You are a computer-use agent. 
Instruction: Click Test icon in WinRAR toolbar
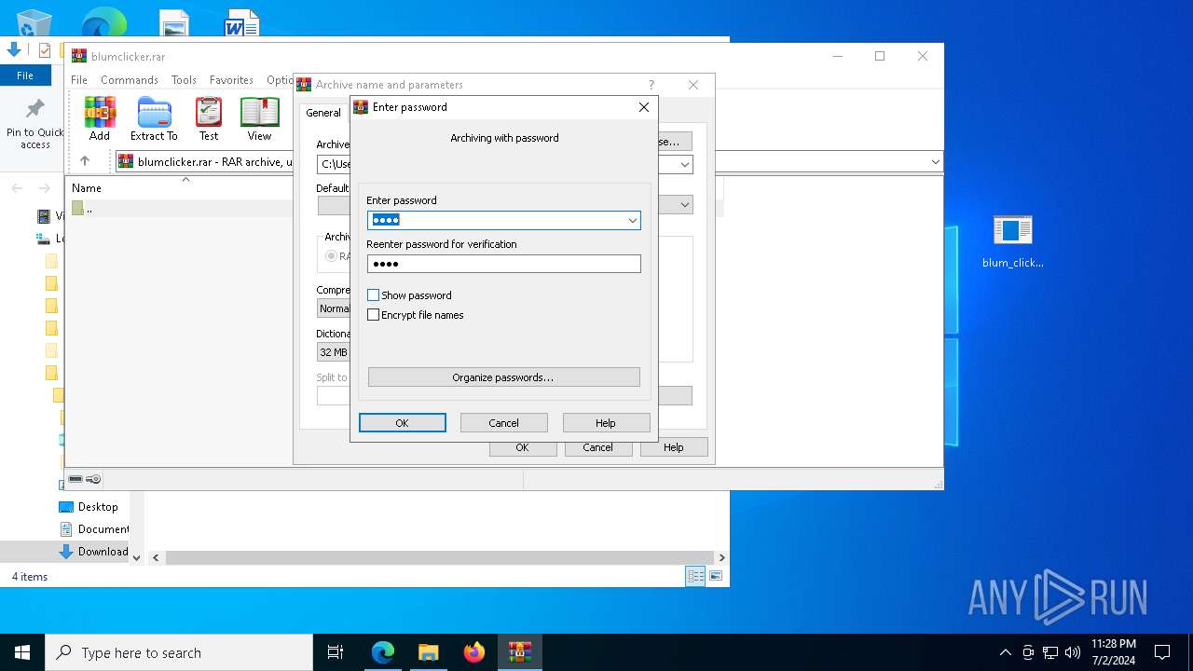(x=209, y=118)
